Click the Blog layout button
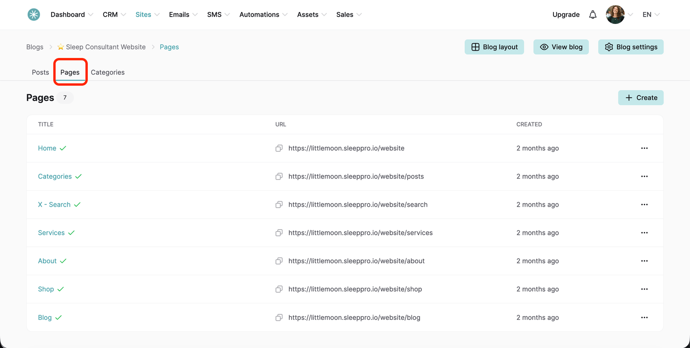The image size is (690, 348). (494, 47)
